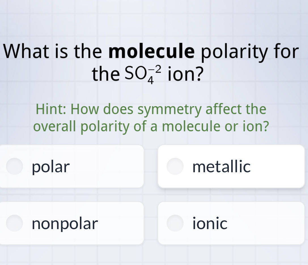Choose the metallic answer option
Screen dimensions: 308x265
pos(231,167)
